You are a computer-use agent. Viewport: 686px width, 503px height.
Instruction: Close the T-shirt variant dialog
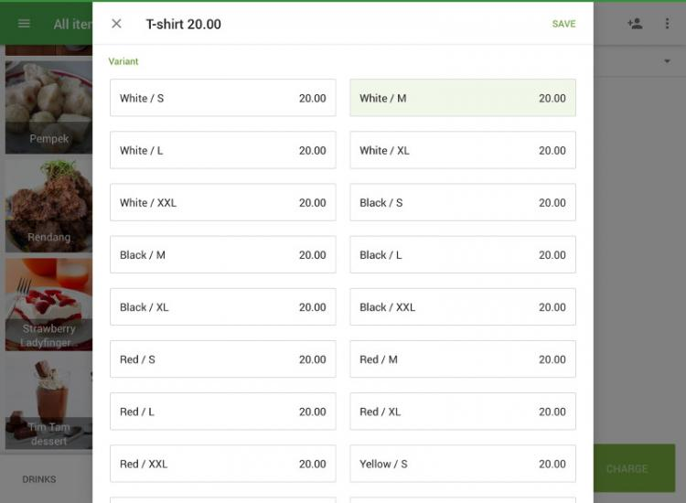116,24
